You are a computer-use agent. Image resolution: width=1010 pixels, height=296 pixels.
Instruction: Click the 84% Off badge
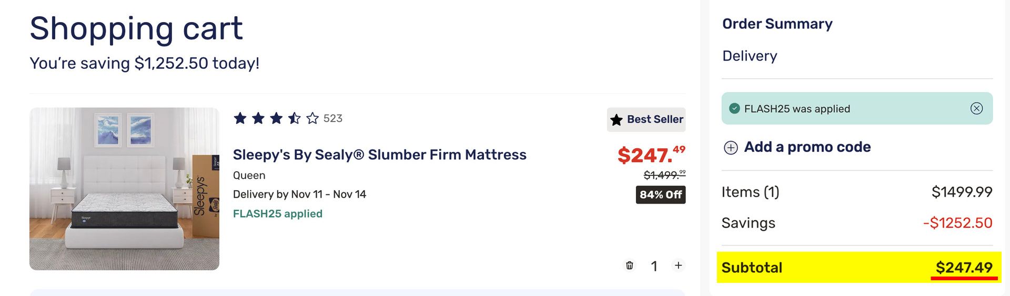click(x=661, y=195)
